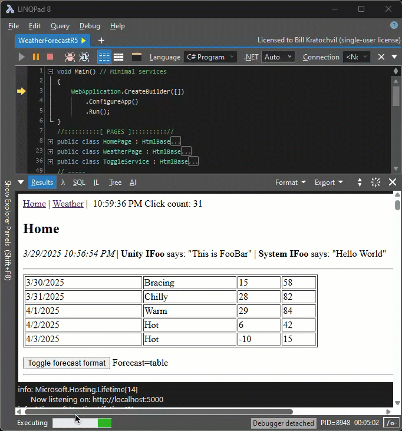Toggle the results panel visibility icon
The height and width of the screenshot is (431, 402).
[x=137, y=57]
